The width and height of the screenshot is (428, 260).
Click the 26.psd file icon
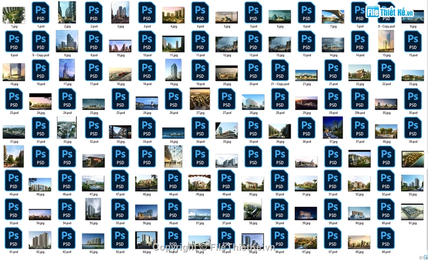173,99
